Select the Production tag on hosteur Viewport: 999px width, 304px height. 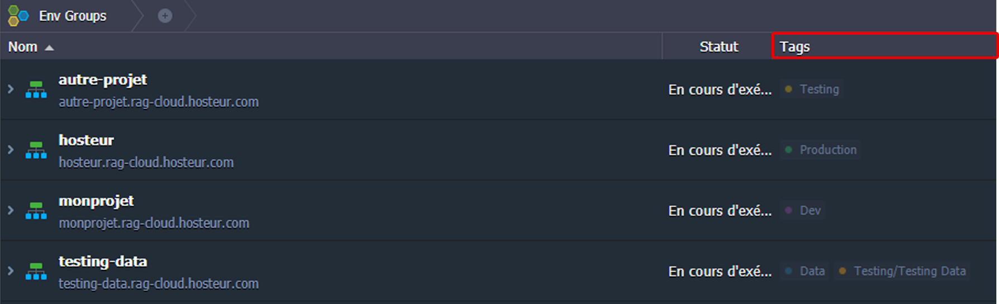[x=827, y=150]
